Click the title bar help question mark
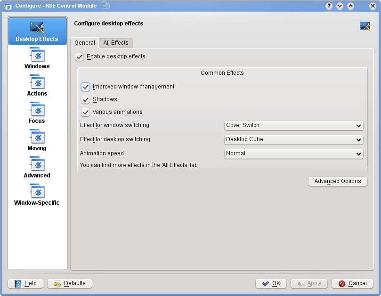Image resolution: width=381 pixels, height=296 pixels. (329, 6)
